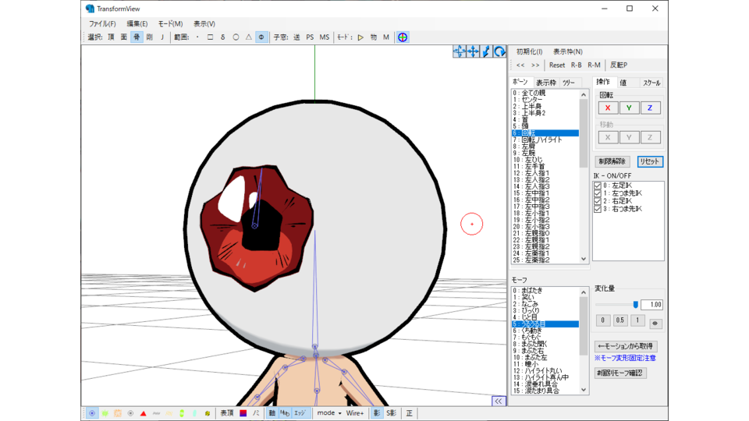
Task: Open the モード(M) menu
Action: 171,23
